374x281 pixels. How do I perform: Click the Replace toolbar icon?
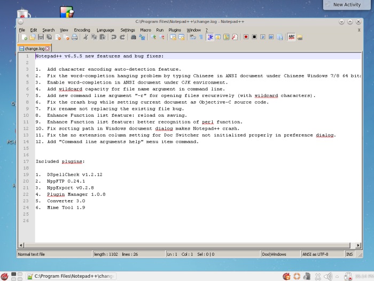142,37
